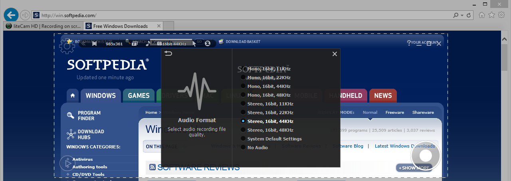
Task: Click the browser forward arrow button
Action: (25, 15)
